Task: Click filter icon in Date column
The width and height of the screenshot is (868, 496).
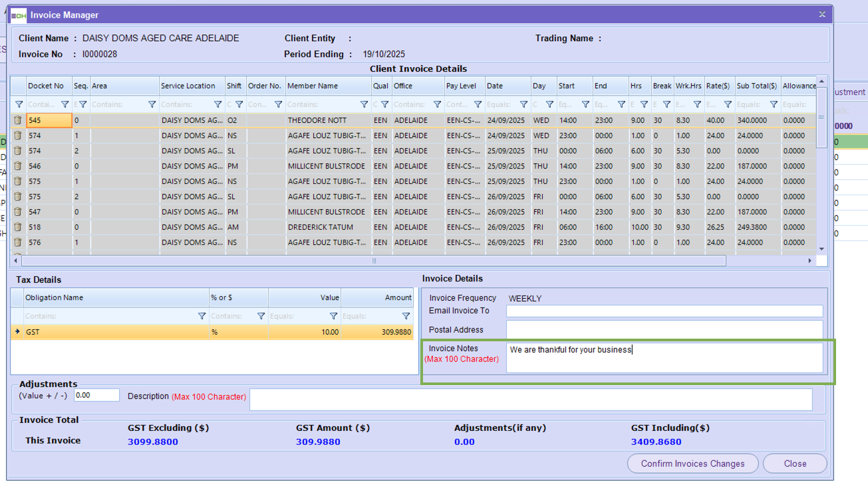Action: tap(523, 104)
